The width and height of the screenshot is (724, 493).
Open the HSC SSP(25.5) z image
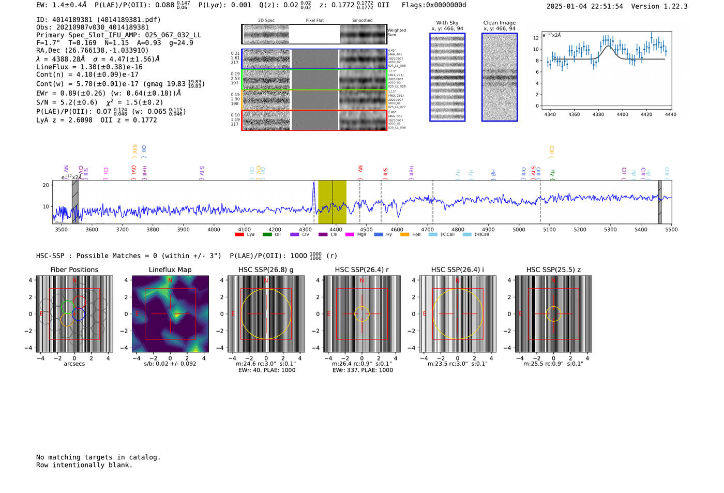[x=553, y=314]
